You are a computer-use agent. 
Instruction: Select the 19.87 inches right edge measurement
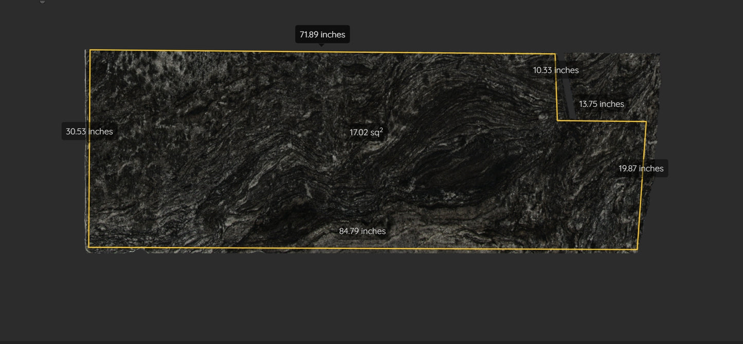coord(641,168)
